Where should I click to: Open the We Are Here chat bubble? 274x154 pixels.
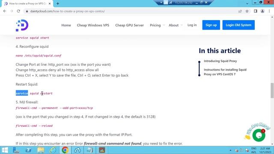pos(259,135)
